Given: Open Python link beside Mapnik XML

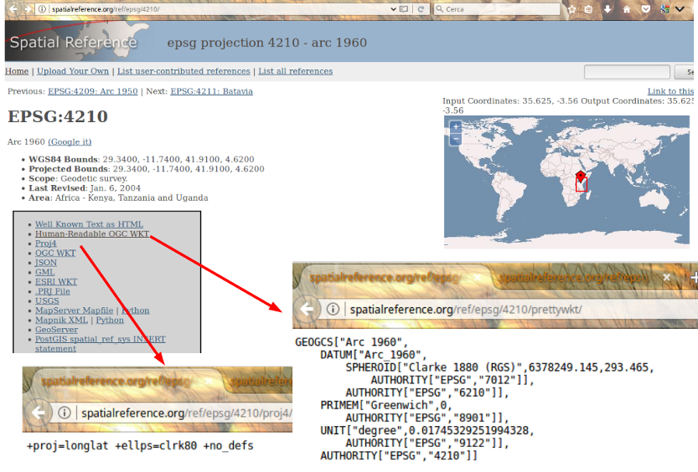Looking at the screenshot, I should coord(110,320).
